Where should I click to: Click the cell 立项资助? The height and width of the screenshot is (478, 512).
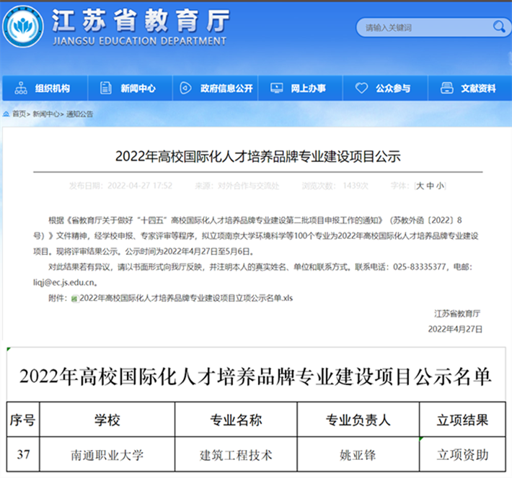[x=462, y=455]
